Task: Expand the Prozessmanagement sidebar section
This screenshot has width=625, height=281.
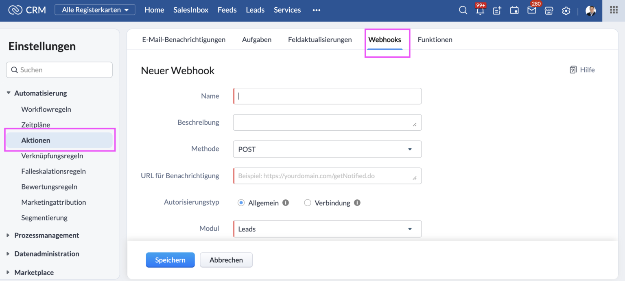Action: [x=46, y=235]
